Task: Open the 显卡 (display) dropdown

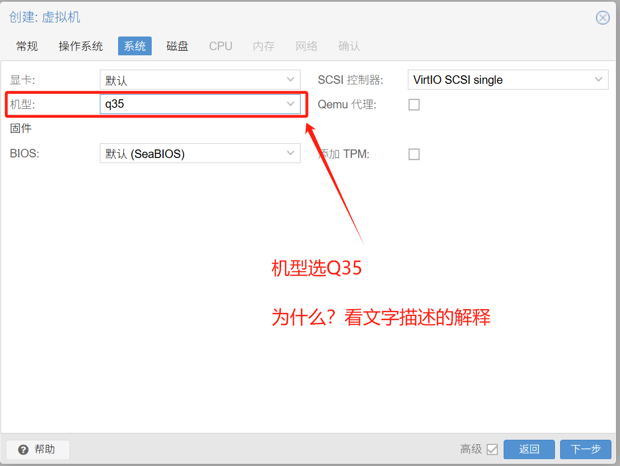Action: pyautogui.click(x=290, y=80)
